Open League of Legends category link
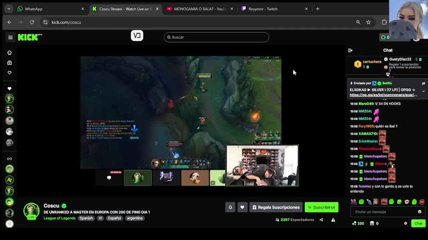The image size is (428, 240). [x=60, y=218]
